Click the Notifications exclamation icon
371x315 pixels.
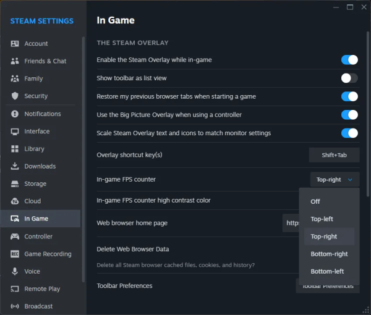(15, 114)
